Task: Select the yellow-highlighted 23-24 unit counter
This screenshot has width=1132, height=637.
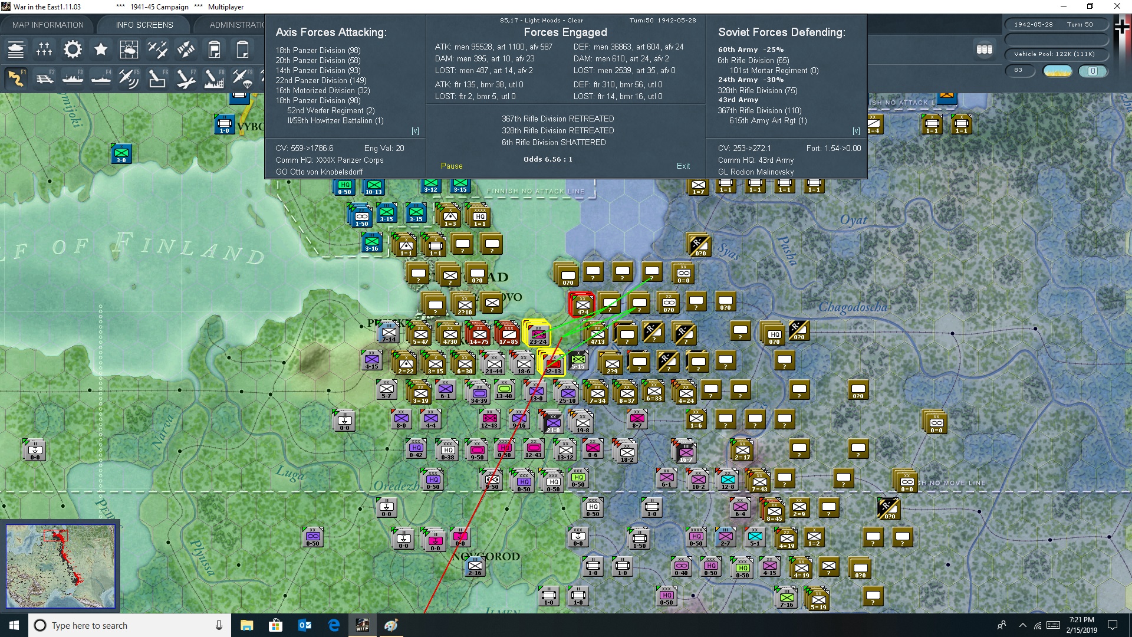Action: click(537, 334)
